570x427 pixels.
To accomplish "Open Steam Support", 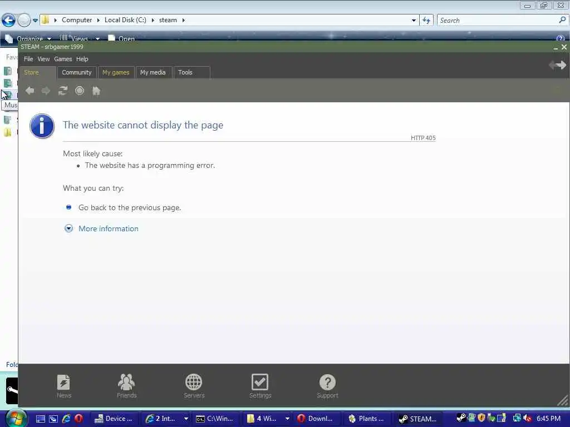I will [x=327, y=386].
